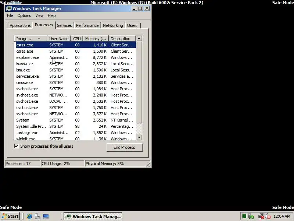Maximize the Windows Task Manager window
The image size is (294, 221).
[140, 8]
